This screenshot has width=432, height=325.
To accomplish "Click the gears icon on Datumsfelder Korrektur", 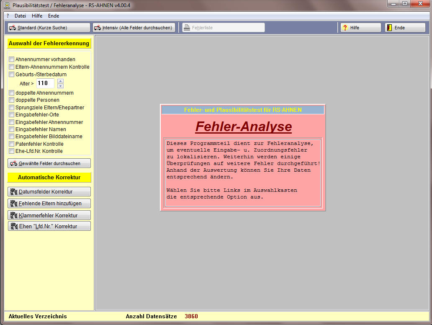I will pos(14,191).
